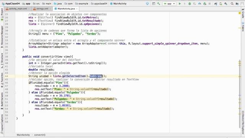Toggle fold marker at line 46 if block

click(x=15, y=83)
